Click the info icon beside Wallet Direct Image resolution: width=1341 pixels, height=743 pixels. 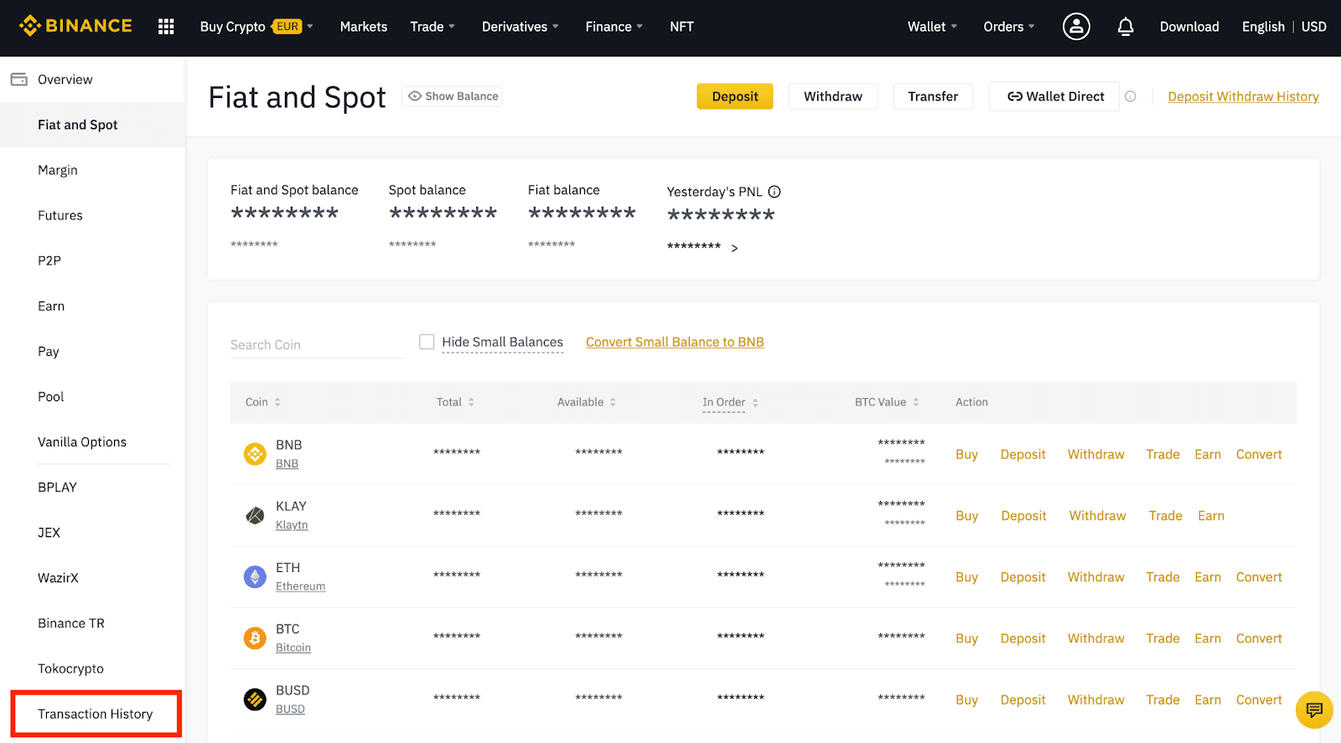(1131, 96)
